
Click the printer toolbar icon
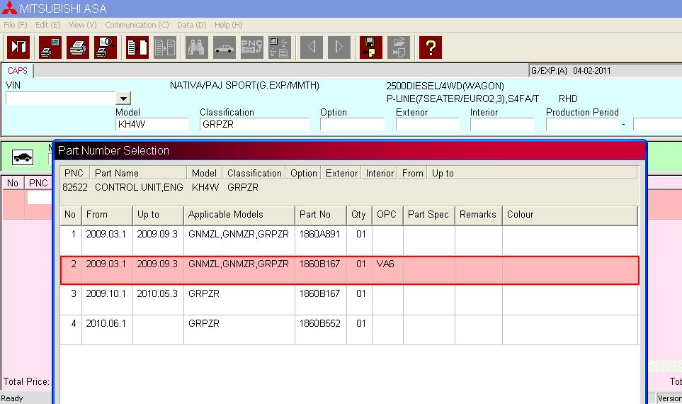77,47
